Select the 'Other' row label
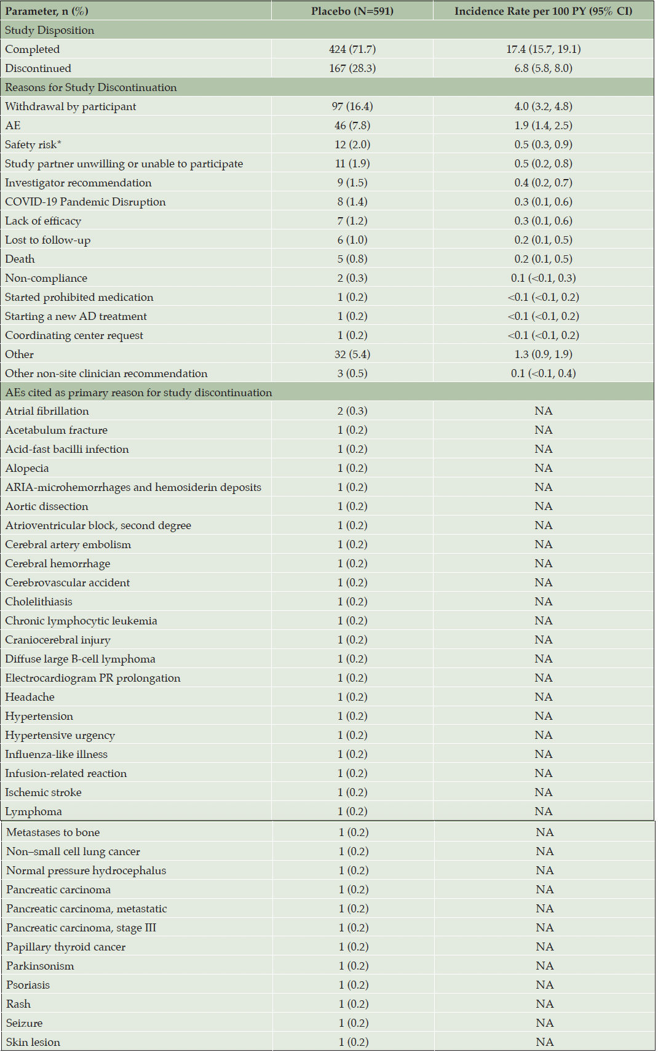Image resolution: width=658 pixels, height=1052 pixels. [x=20, y=354]
